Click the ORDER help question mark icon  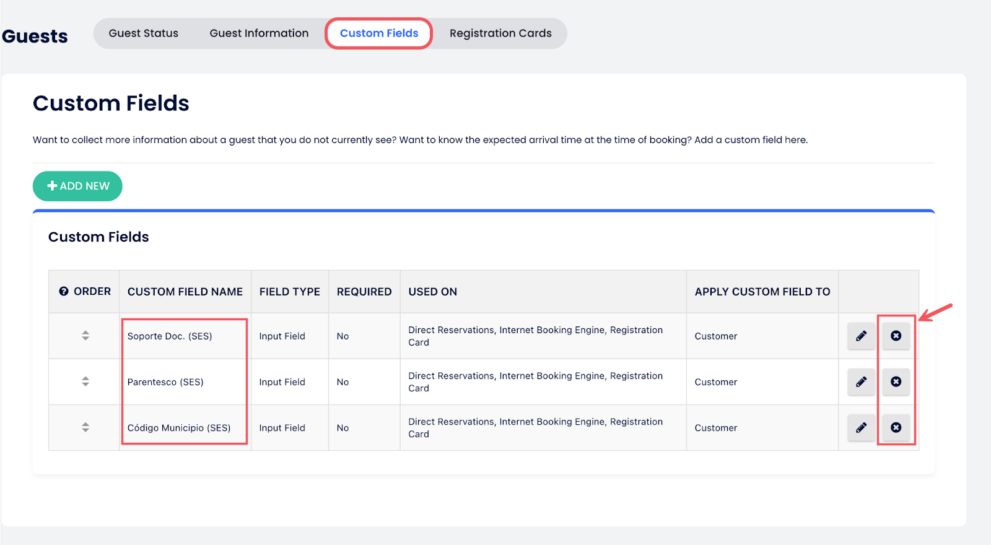[64, 291]
